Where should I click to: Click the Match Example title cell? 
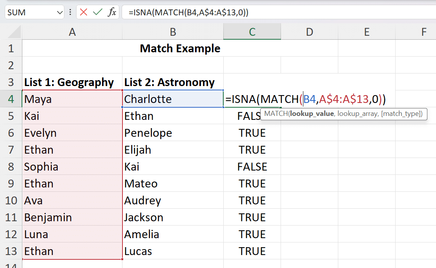tap(180, 48)
